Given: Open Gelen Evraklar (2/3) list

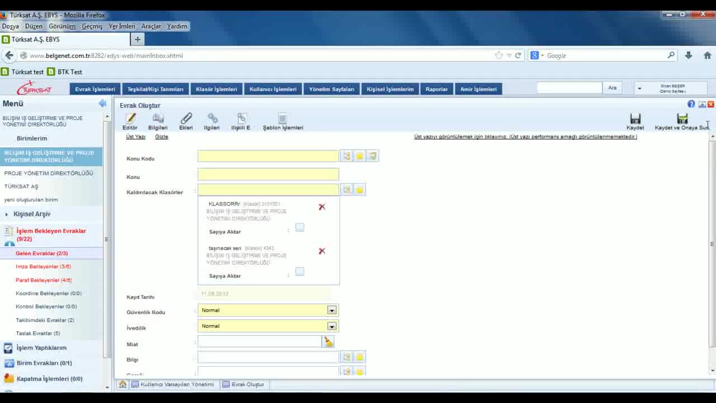Looking at the screenshot, I should [x=41, y=254].
